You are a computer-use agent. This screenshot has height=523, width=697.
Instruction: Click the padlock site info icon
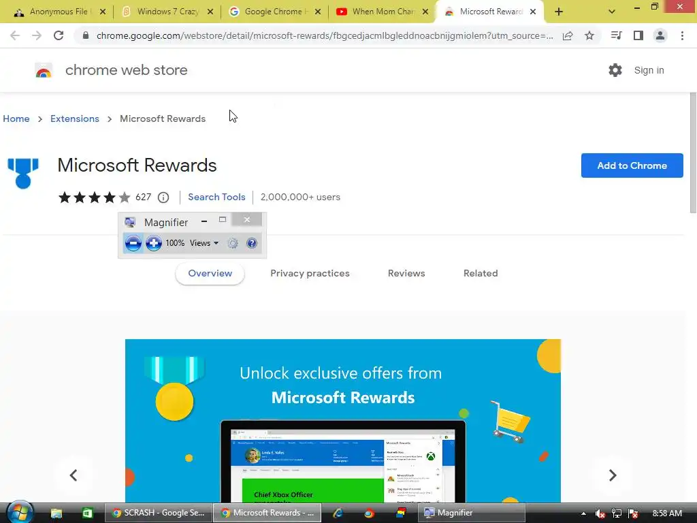86,35
